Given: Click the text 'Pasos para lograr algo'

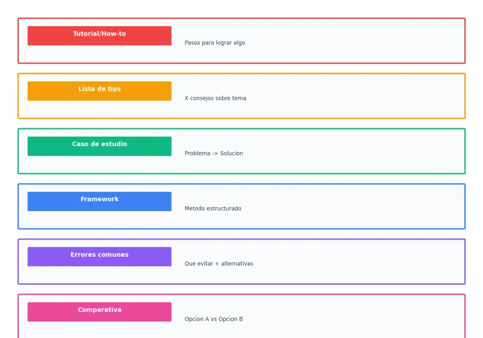Looking at the screenshot, I should coord(215,43).
